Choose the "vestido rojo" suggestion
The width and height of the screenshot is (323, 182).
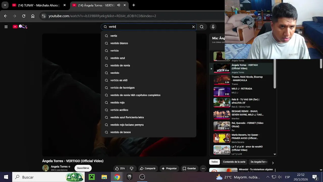[149, 103]
